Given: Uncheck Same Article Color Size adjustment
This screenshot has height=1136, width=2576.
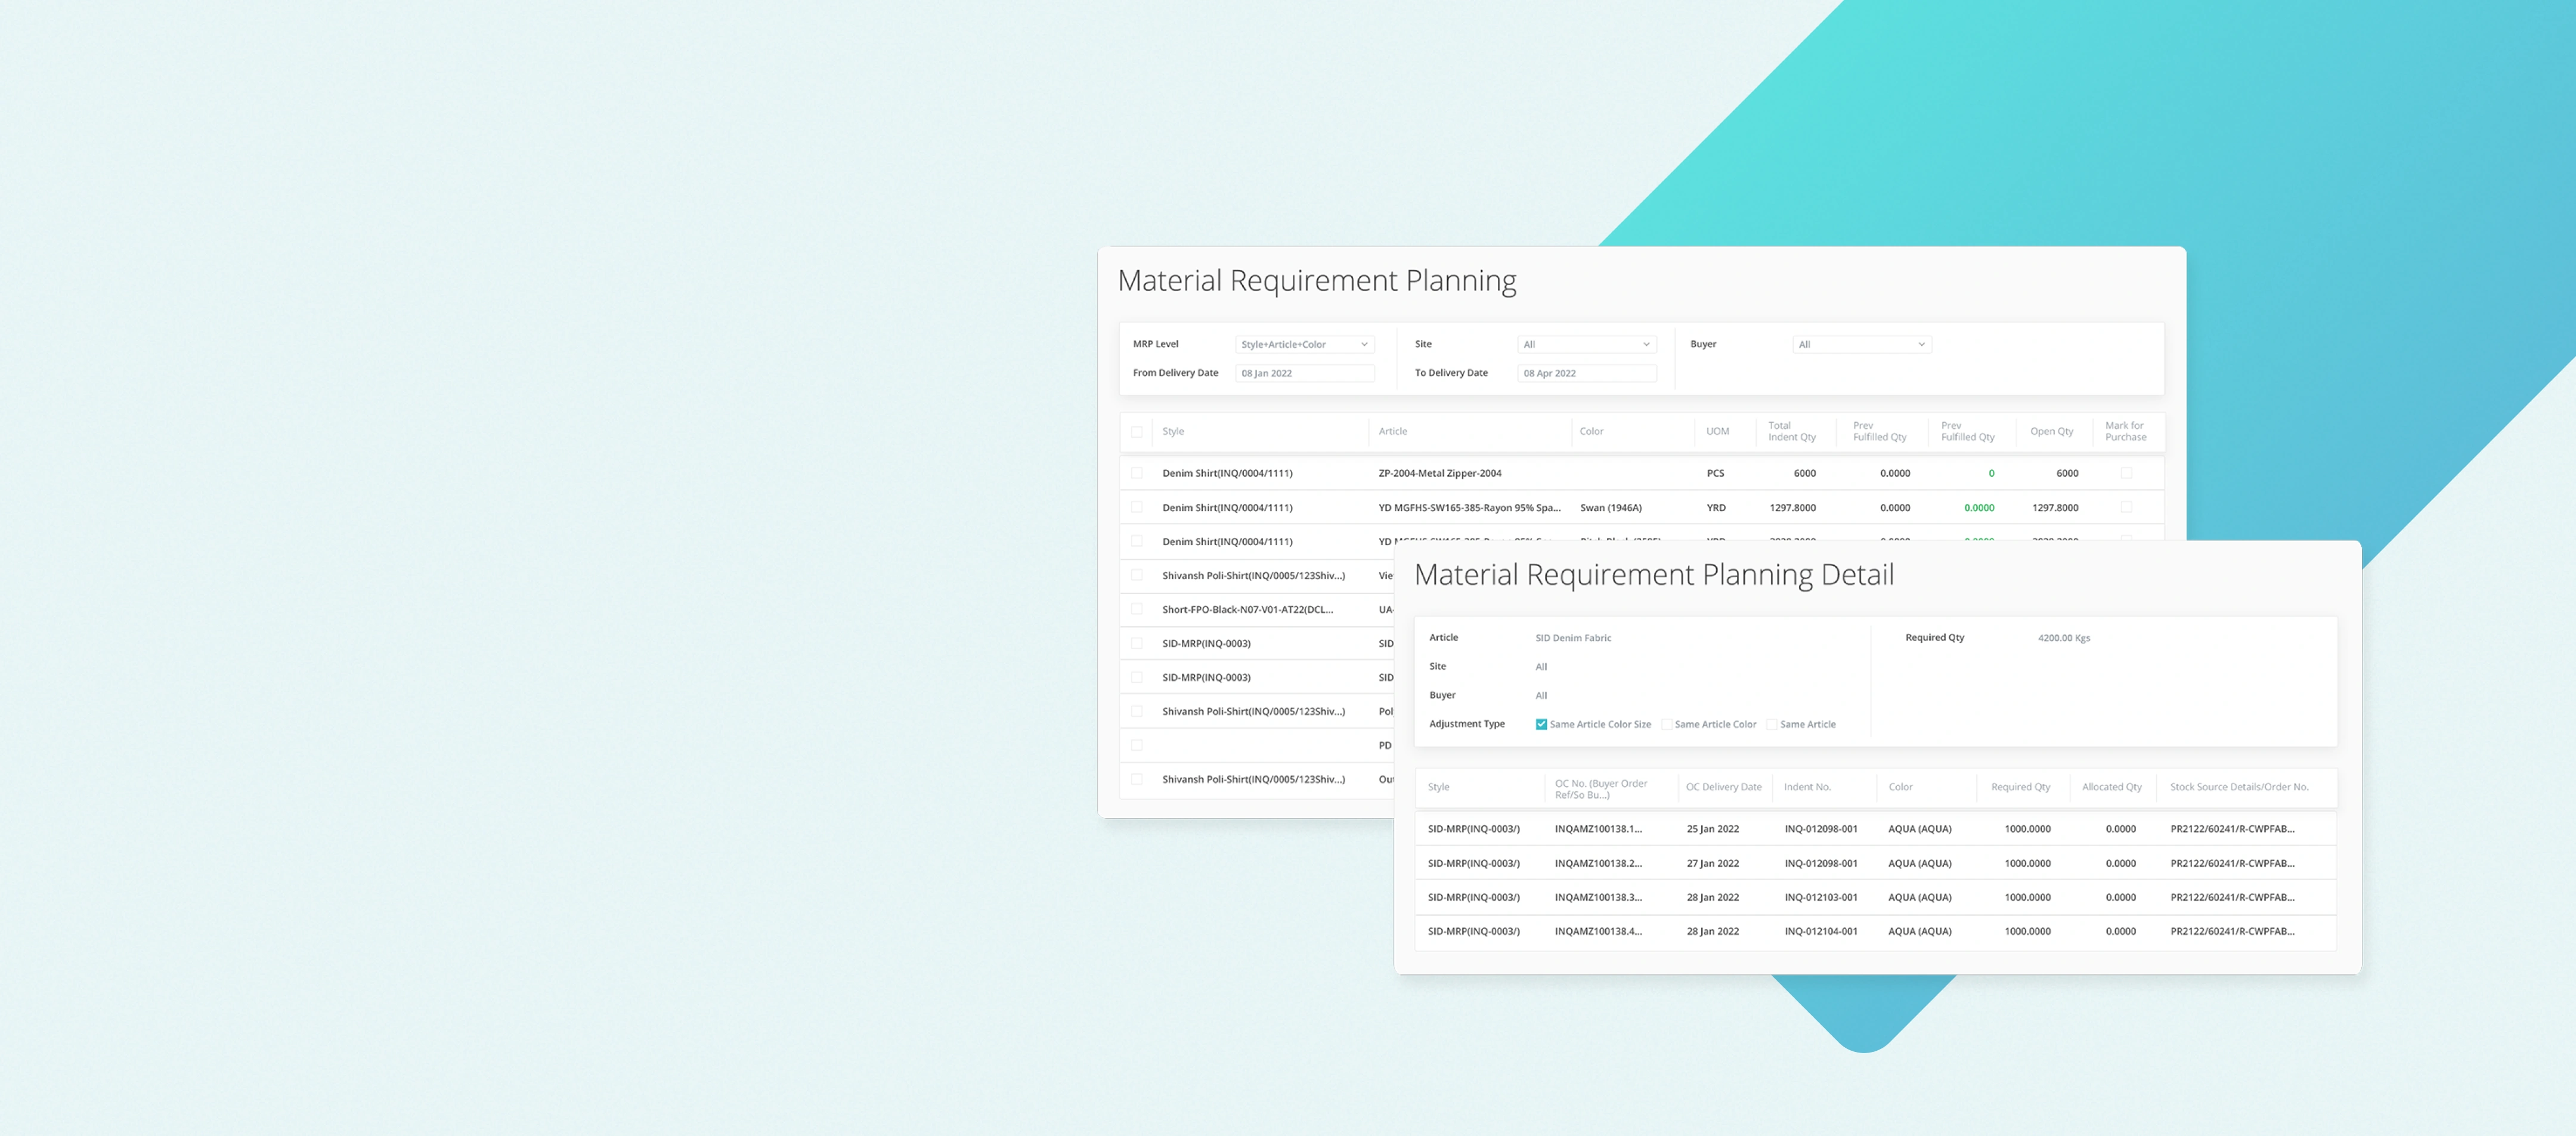Looking at the screenshot, I should [1541, 724].
